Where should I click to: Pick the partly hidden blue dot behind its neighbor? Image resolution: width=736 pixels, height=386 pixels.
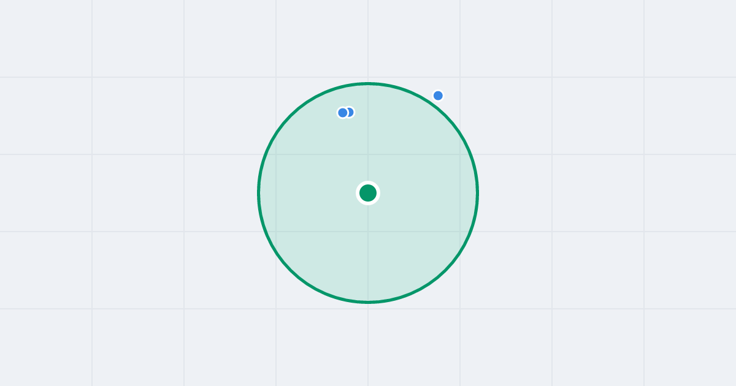[350, 112]
